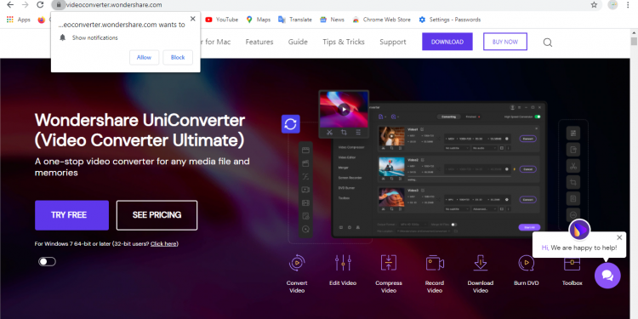This screenshot has height=319, width=638.
Task: Click the purple DOWNLOAD button
Action: coord(447,42)
